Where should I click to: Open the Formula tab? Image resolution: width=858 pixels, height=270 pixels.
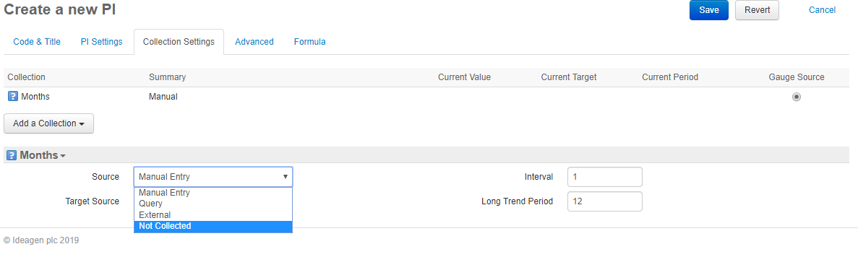click(x=309, y=42)
